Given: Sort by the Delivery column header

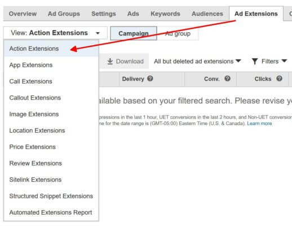Looking at the screenshot, I should click(x=133, y=79).
